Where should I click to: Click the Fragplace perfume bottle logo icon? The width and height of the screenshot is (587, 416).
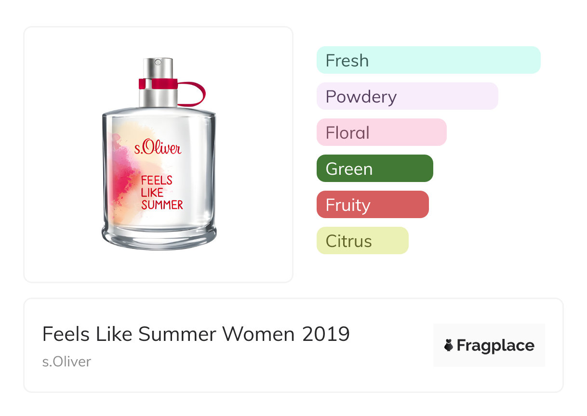click(449, 346)
